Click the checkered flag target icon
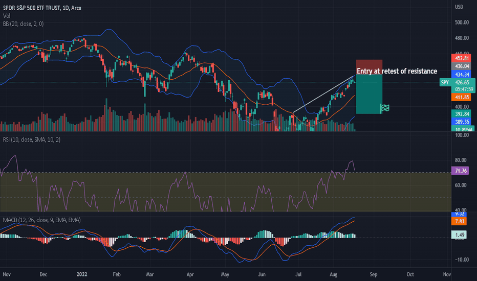The width and height of the screenshot is (477, 281). click(x=385, y=108)
